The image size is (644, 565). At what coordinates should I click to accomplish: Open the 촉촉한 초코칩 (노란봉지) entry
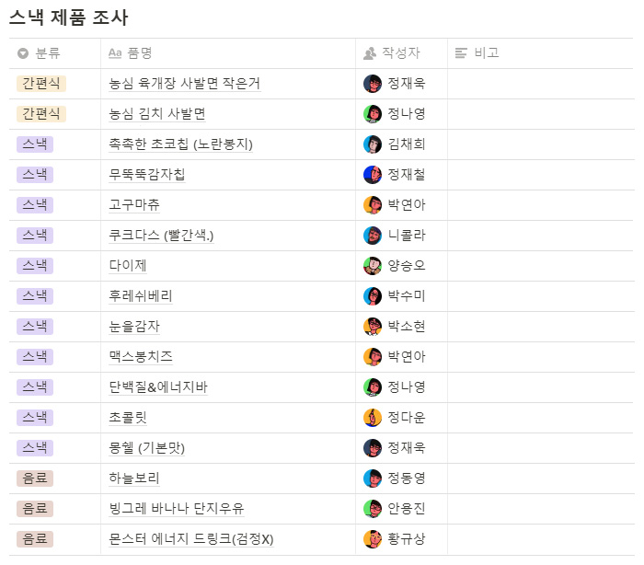(180, 144)
